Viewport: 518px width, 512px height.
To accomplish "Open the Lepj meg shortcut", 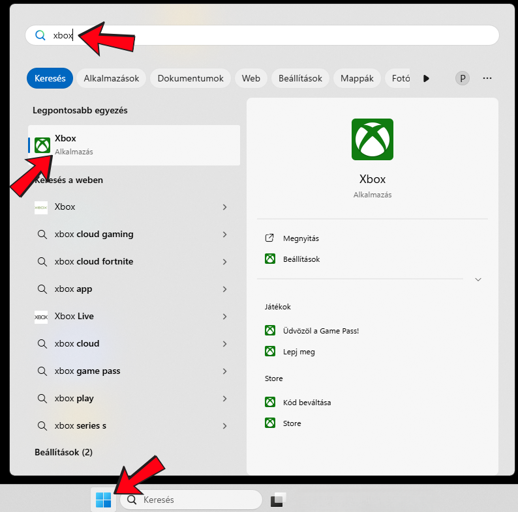I will click(x=299, y=352).
